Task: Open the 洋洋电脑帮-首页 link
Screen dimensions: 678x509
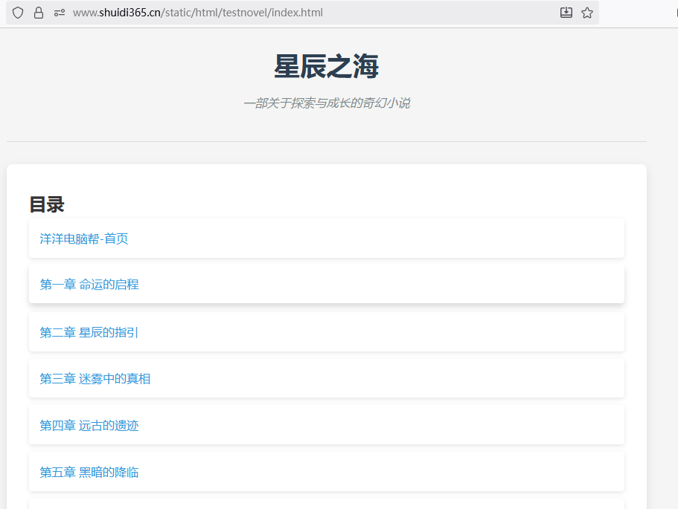Action: [84, 239]
